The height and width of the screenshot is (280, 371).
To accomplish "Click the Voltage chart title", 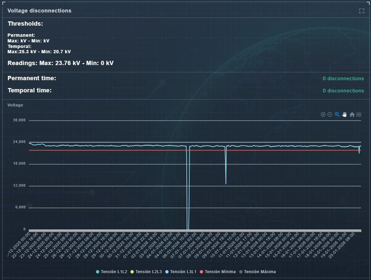I will [15, 105].
